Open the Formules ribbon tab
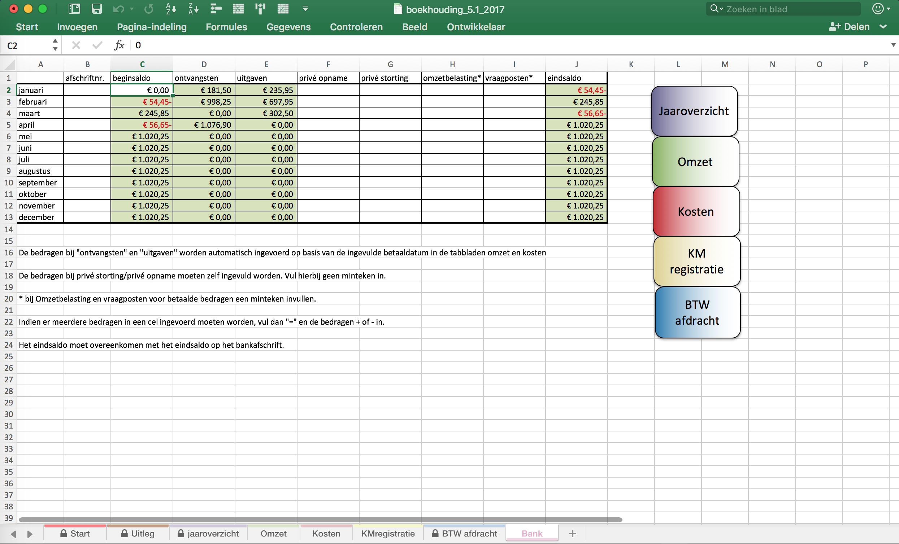Viewport: 899px width, 544px height. [x=226, y=27]
